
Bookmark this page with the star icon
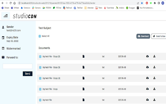142,3
